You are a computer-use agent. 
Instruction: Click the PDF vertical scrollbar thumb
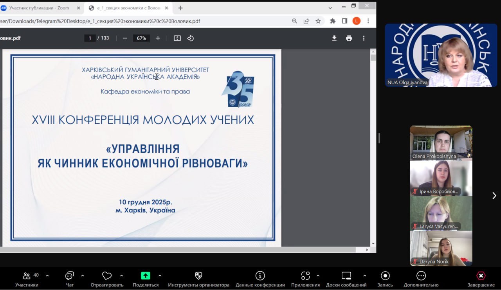[x=373, y=58]
